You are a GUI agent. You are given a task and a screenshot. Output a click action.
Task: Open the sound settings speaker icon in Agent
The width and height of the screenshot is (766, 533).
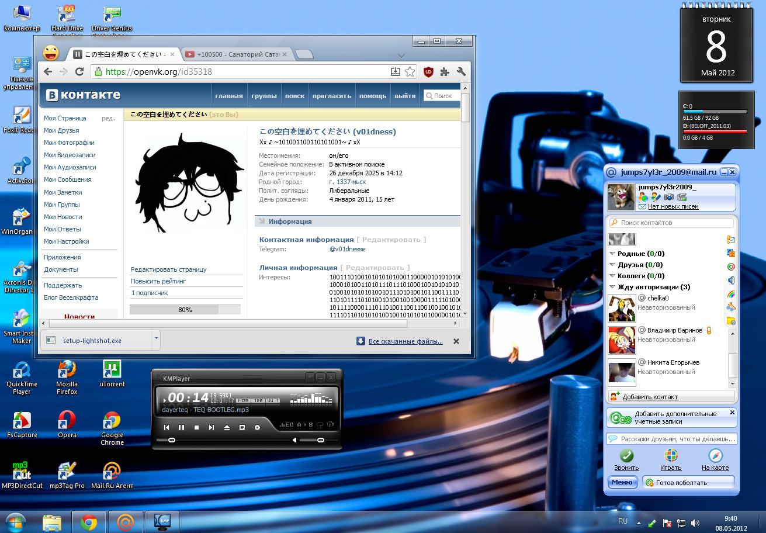[730, 280]
